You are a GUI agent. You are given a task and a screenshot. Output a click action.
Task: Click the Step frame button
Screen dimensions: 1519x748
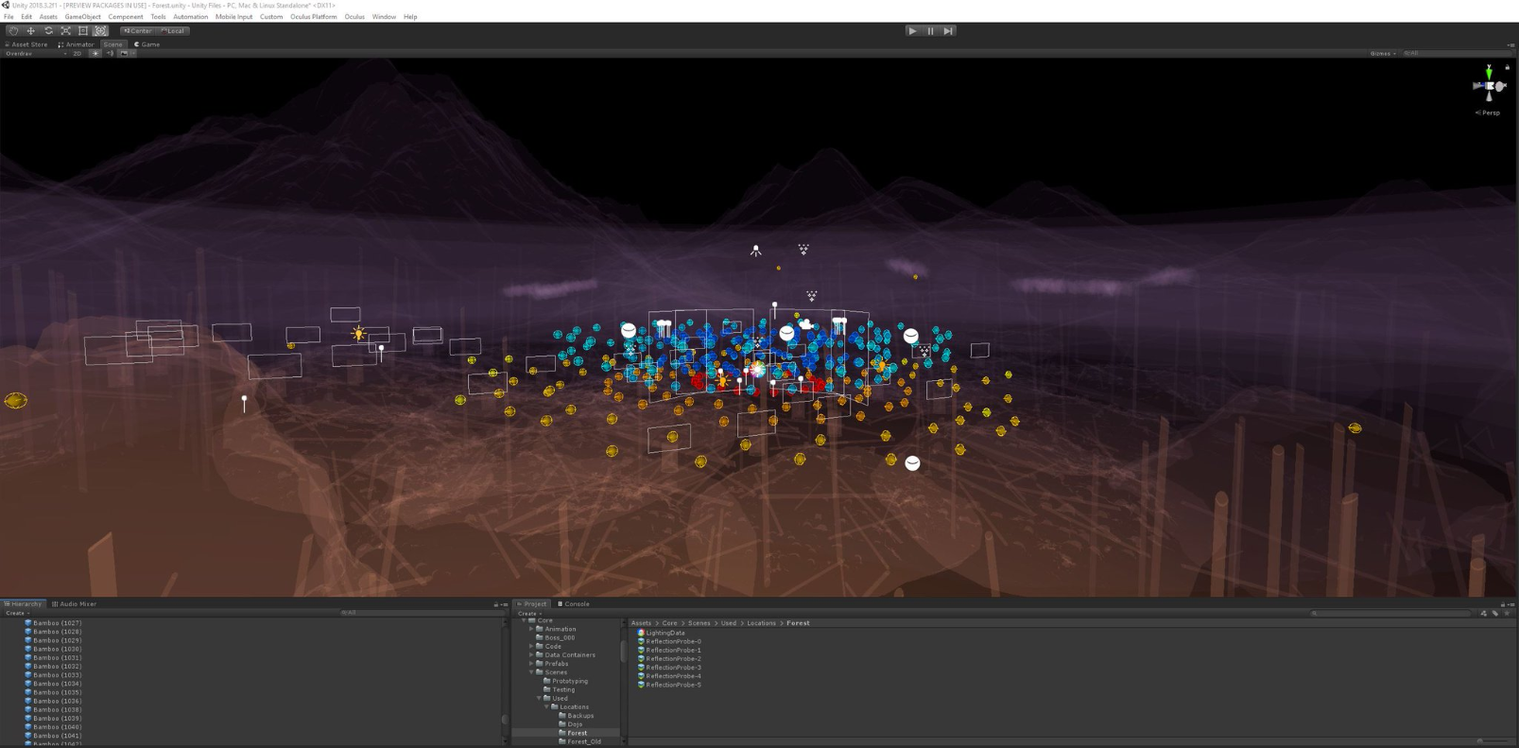[x=948, y=31]
